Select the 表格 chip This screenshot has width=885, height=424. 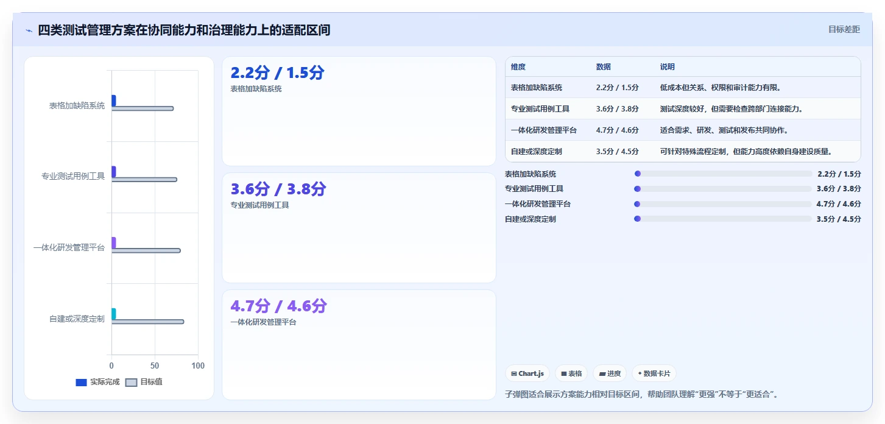tap(571, 373)
